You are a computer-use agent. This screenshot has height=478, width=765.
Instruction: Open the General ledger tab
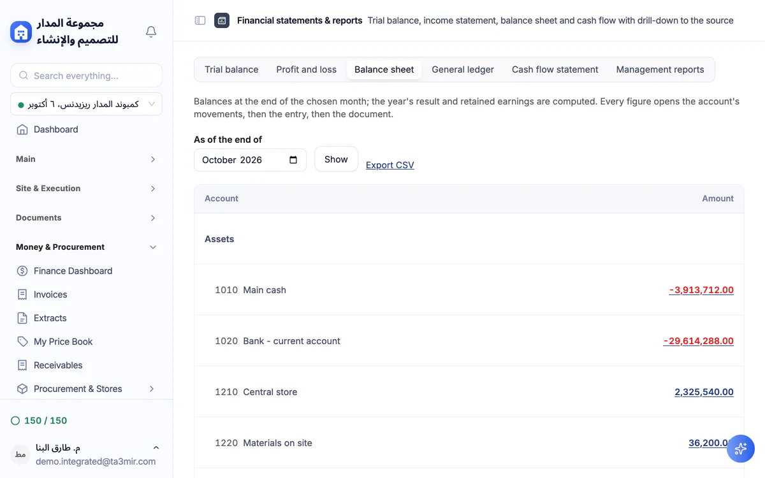(x=463, y=69)
